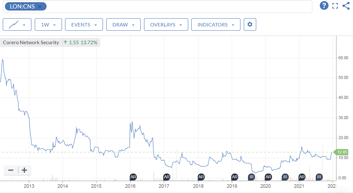Click the AR event marker at 2016
The height and width of the screenshot is (193, 353).
[x=133, y=177]
